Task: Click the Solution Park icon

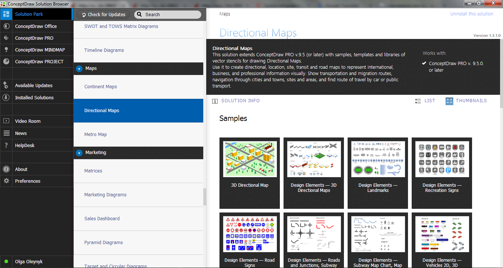Action: click(x=6, y=14)
